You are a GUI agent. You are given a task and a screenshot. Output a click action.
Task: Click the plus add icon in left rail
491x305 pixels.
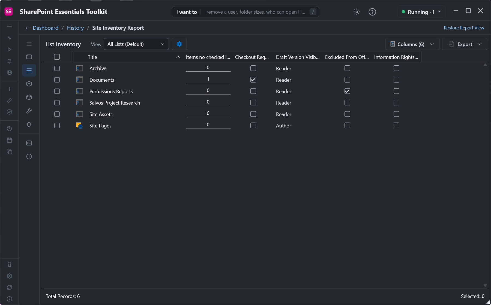[10, 89]
